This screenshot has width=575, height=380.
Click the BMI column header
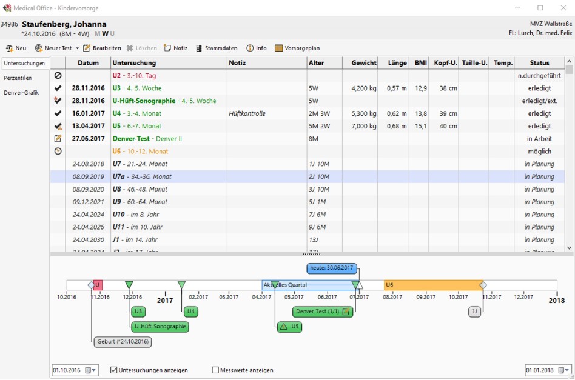420,62
